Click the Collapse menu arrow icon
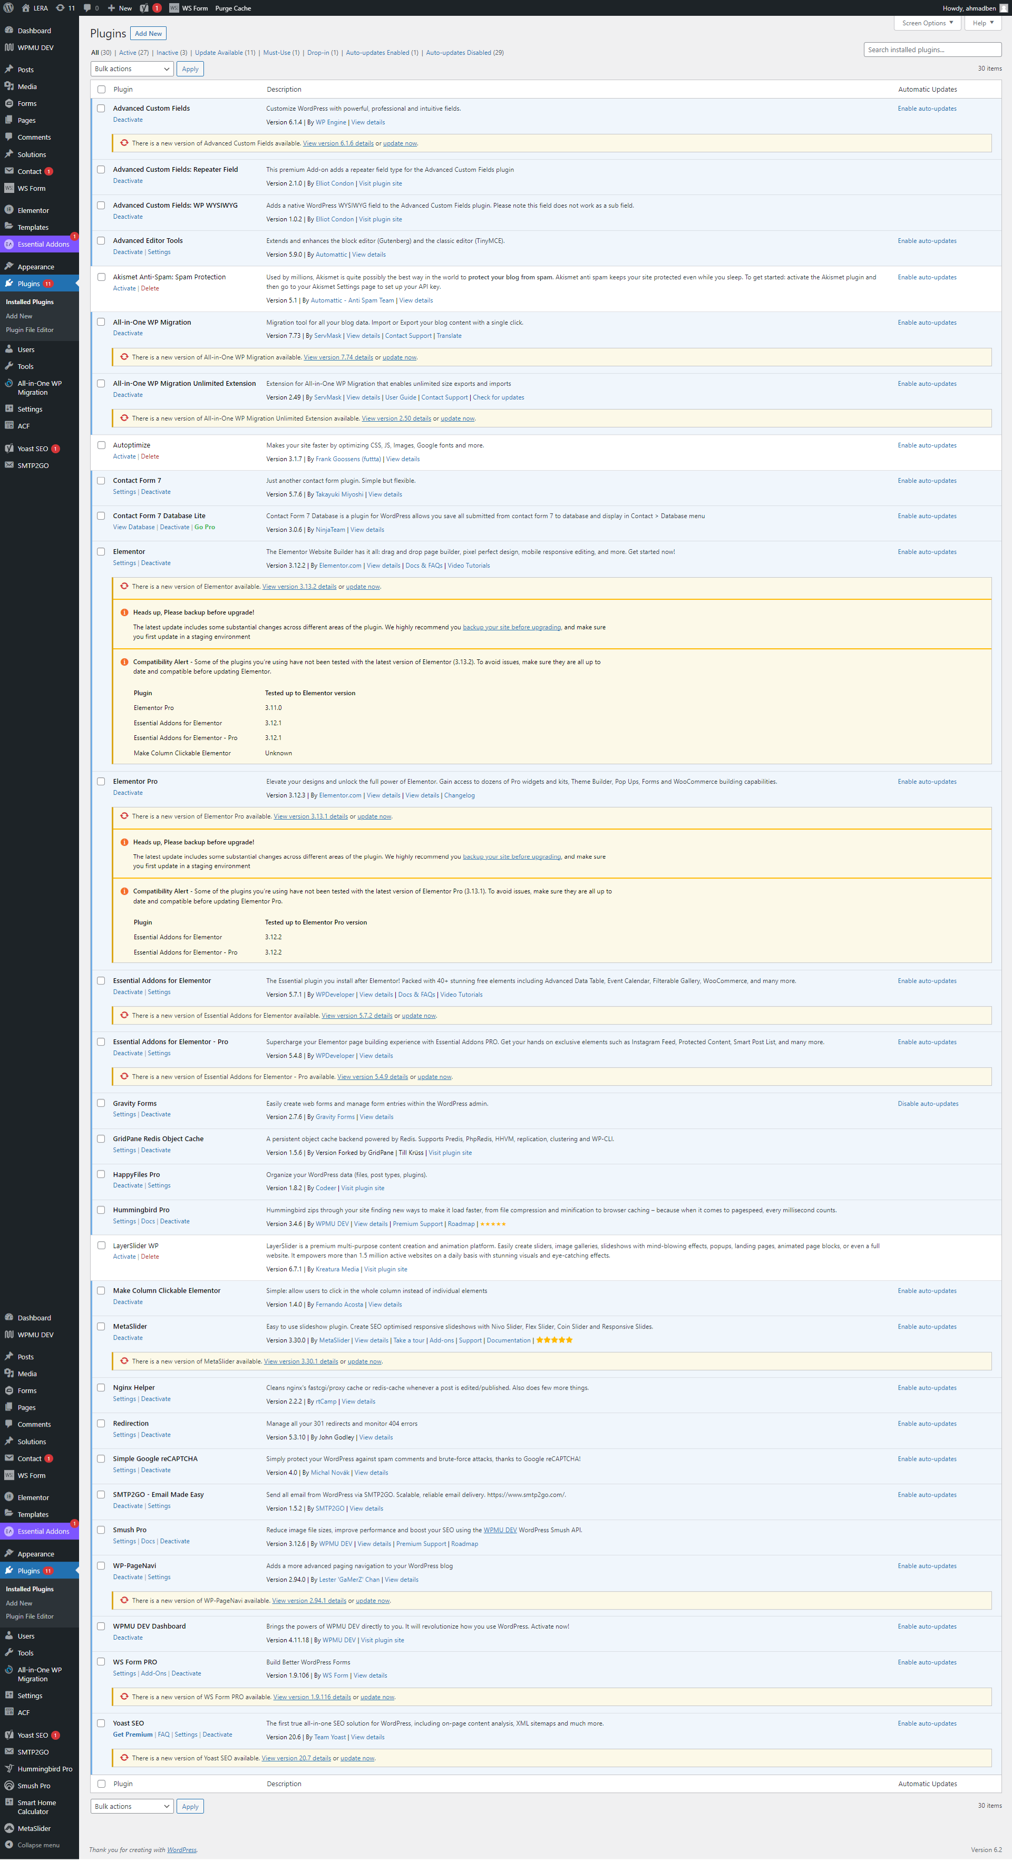Viewport: 1012px width, 1861px height. click(x=9, y=1844)
